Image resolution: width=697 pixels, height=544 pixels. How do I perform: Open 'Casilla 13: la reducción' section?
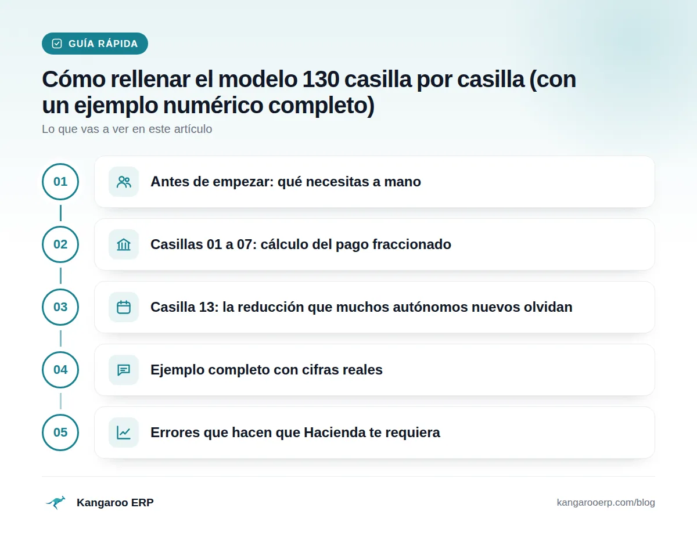[x=375, y=307]
